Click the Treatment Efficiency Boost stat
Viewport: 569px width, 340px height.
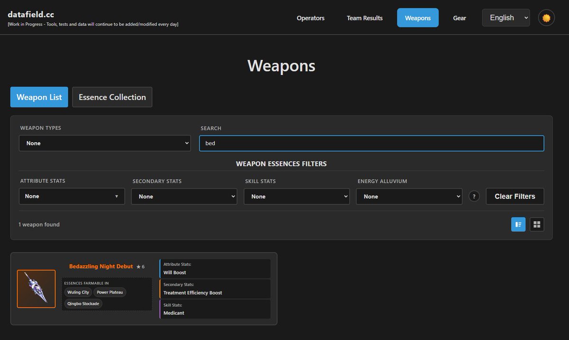coord(193,293)
